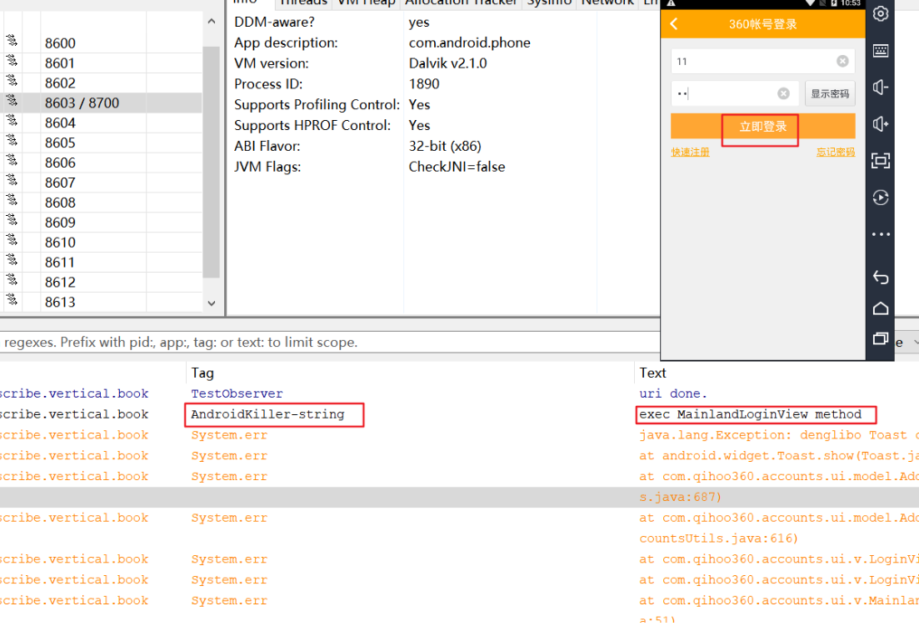Viewport: 919px width, 626px height.
Task: Select the AndroidKiller-string log tag
Action: pos(267,414)
